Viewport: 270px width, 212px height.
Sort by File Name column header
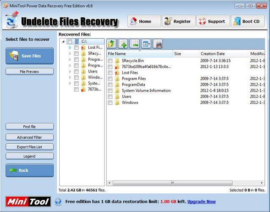pos(140,54)
